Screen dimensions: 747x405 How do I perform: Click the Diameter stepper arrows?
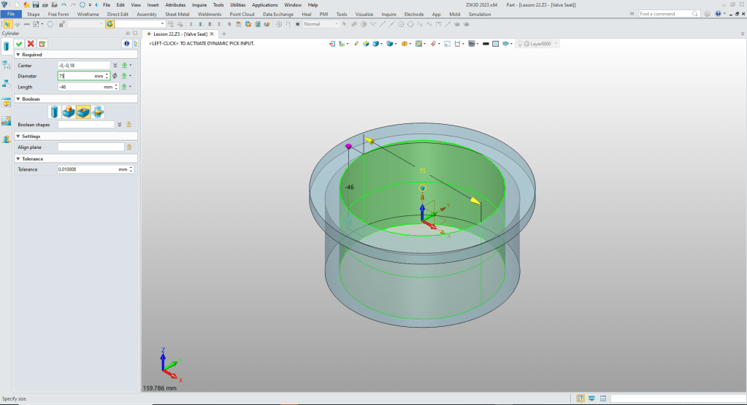coord(107,76)
